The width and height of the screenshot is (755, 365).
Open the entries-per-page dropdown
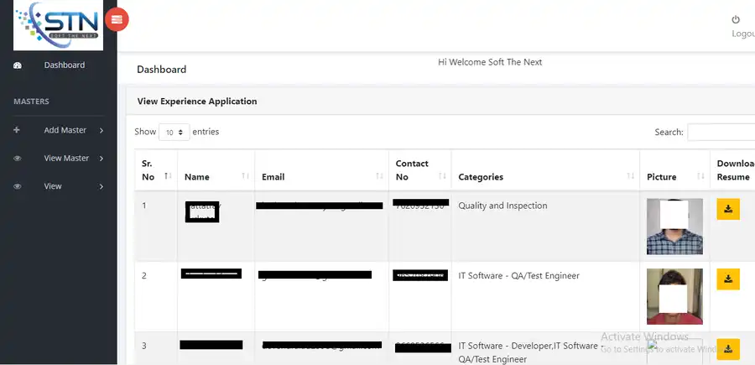(x=174, y=133)
